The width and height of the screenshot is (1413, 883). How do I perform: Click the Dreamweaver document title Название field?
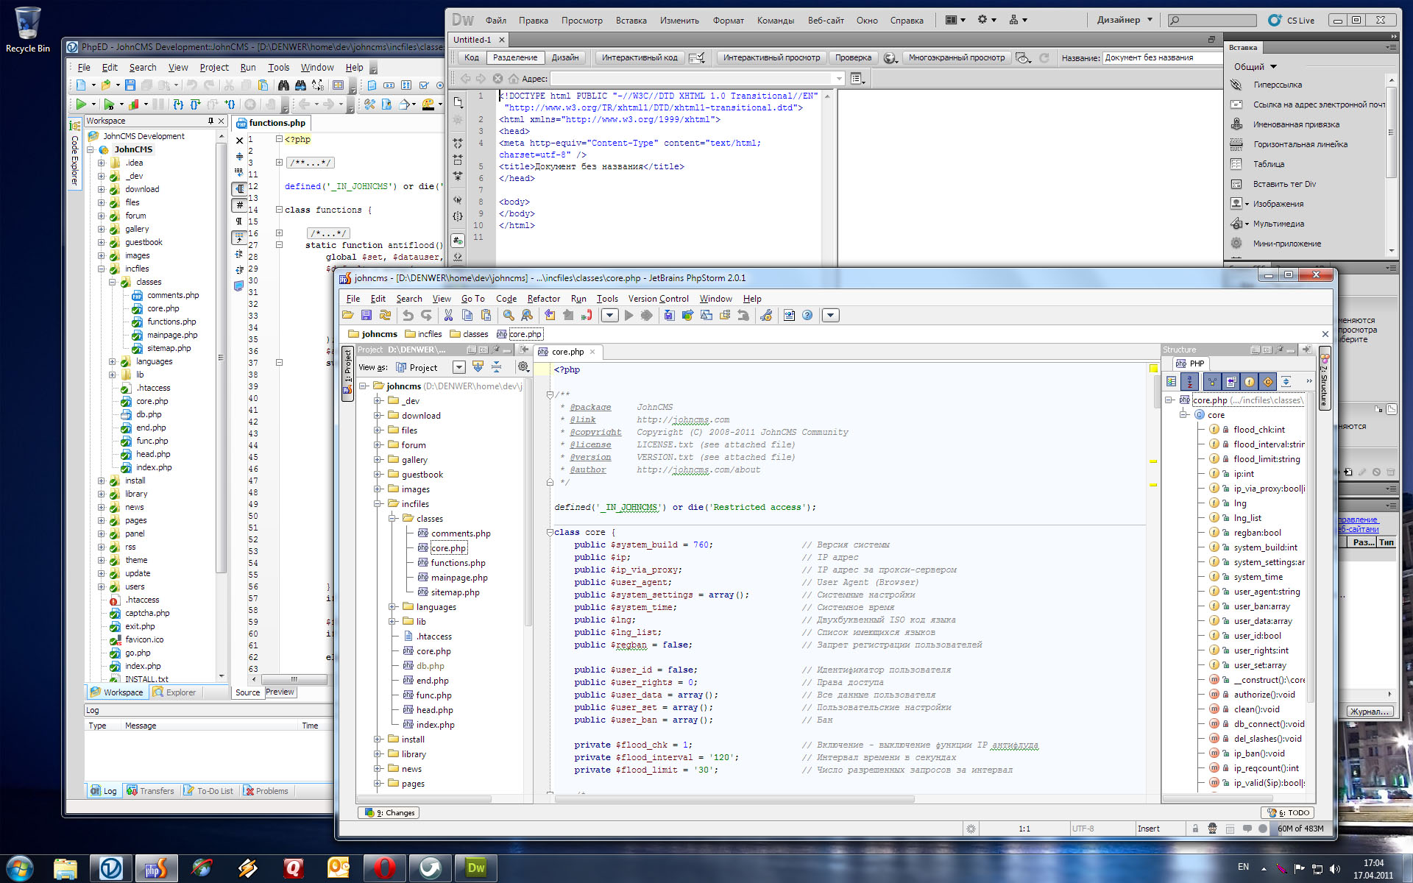coord(1161,57)
